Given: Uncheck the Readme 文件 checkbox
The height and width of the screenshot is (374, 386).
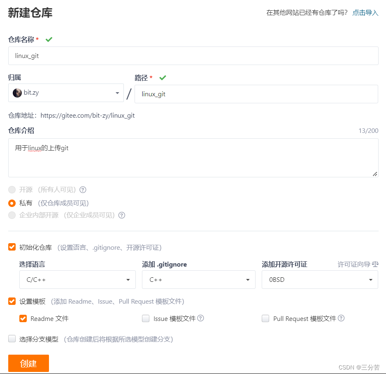Looking at the screenshot, I should pos(23,318).
